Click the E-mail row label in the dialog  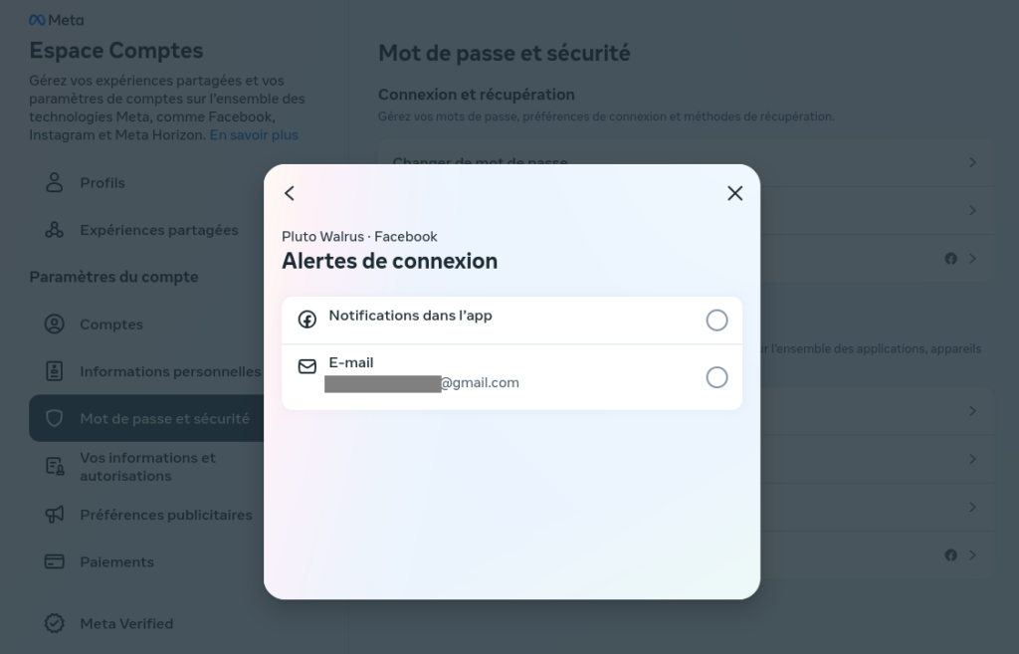tap(351, 362)
